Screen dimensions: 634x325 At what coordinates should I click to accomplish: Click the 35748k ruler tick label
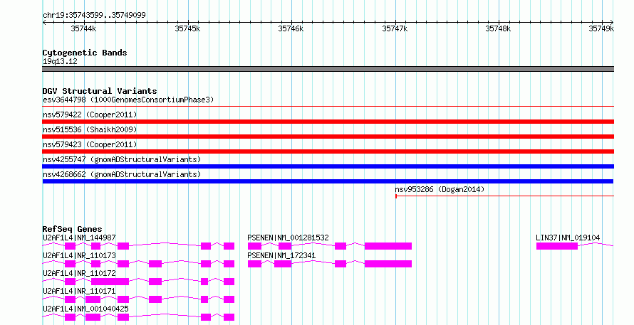pyautogui.click(x=498, y=28)
